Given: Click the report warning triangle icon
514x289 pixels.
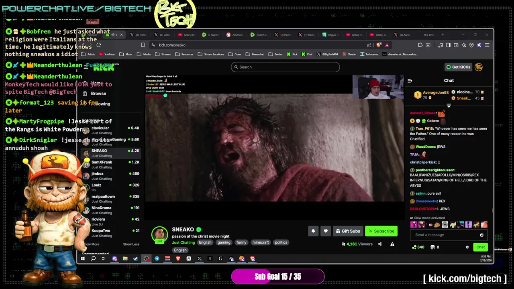Looking at the screenshot, I should click(392, 244).
